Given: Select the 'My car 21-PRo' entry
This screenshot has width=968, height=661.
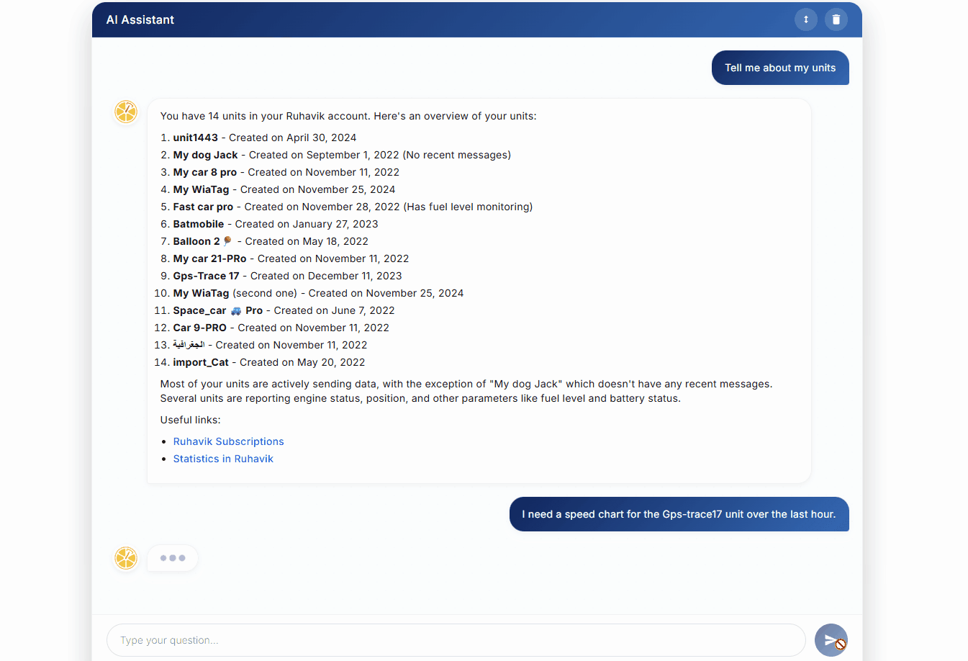Looking at the screenshot, I should tap(291, 258).
